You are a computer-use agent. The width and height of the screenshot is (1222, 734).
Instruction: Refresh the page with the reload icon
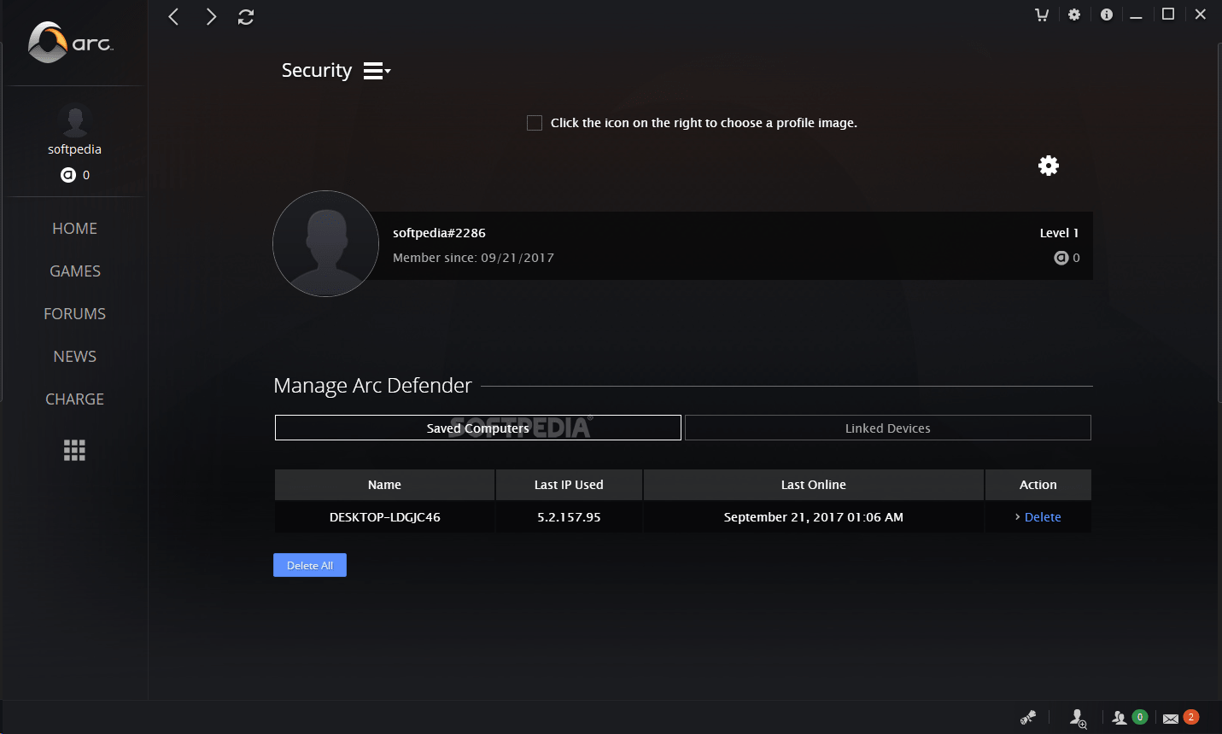246,16
